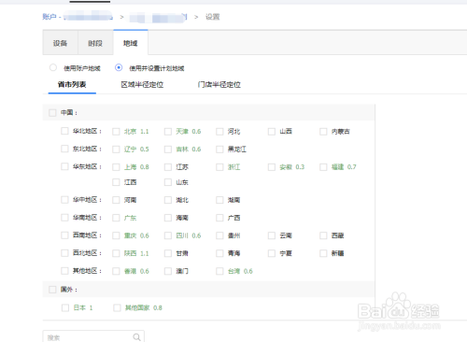Screen dimensions: 467x342
Task: Check the 黑龙江 checkbox
Action: [x=219, y=150]
